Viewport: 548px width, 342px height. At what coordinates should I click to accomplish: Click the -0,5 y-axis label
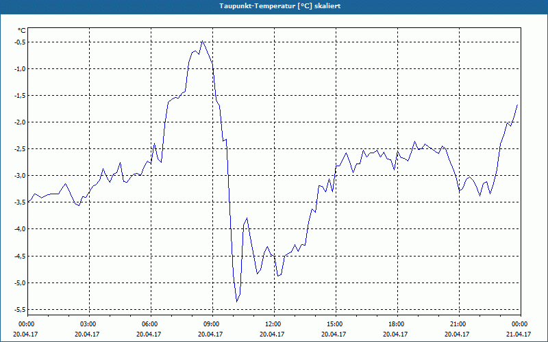click(x=20, y=42)
